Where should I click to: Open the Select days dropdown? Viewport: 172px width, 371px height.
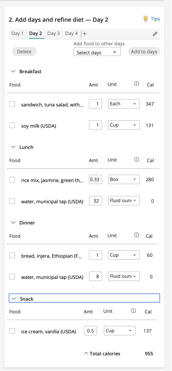pos(97,52)
